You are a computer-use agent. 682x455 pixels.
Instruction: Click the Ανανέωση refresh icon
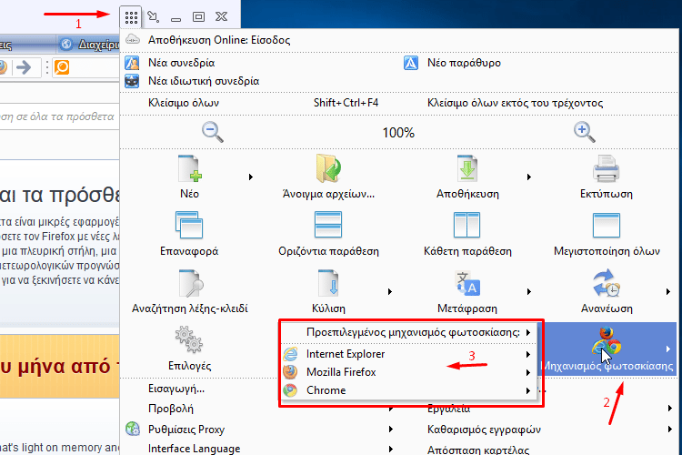(607, 283)
